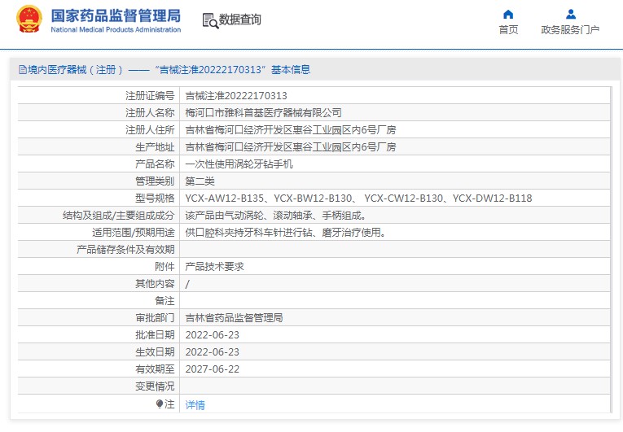Click the expiry date 2027-06-22
The width and height of the screenshot is (623, 432).
[212, 369]
